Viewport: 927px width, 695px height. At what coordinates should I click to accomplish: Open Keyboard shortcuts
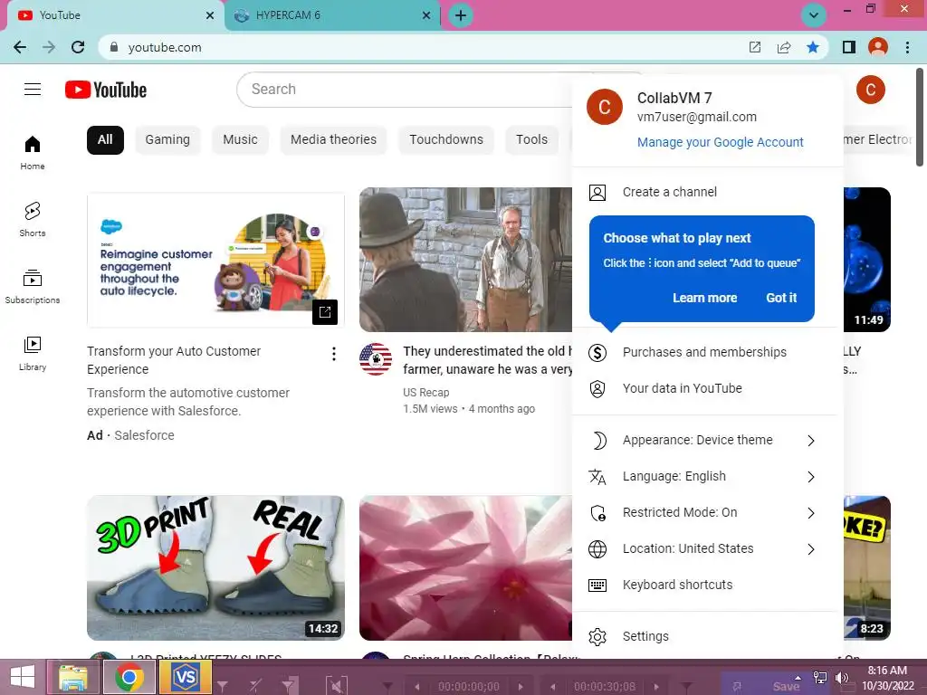pyautogui.click(x=708, y=586)
